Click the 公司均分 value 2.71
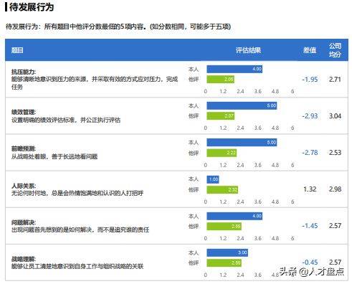Viewport: 352px width, 284px height. pyautogui.click(x=335, y=80)
